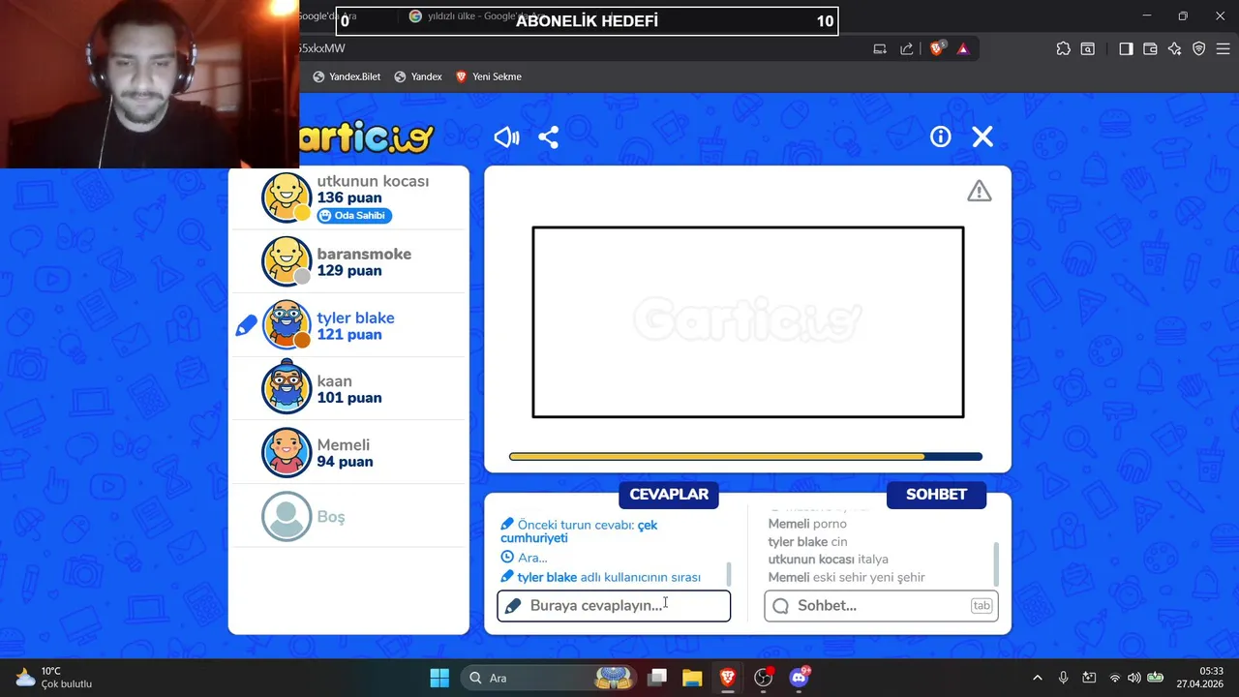Screen dimensions: 1239x697
Task: Click chat message 'utkunun kocası italya'
Action: [828, 560]
